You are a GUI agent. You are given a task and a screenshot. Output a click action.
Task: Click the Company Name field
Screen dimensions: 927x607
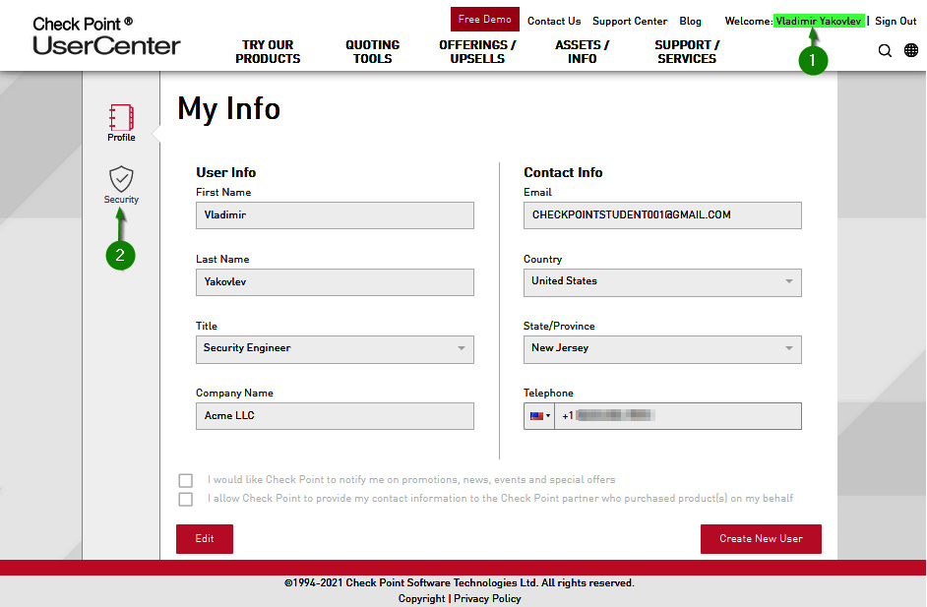pyautogui.click(x=335, y=416)
